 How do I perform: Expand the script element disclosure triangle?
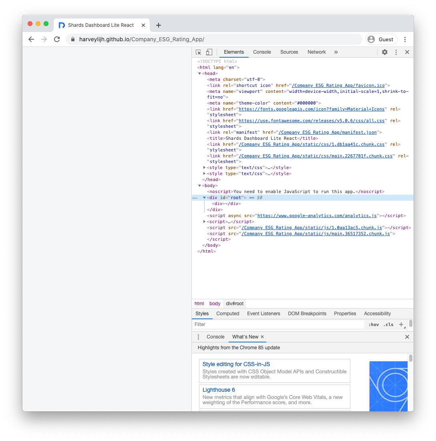click(x=204, y=222)
